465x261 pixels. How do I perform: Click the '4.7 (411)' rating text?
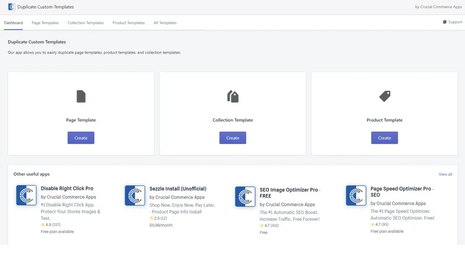coord(271,226)
